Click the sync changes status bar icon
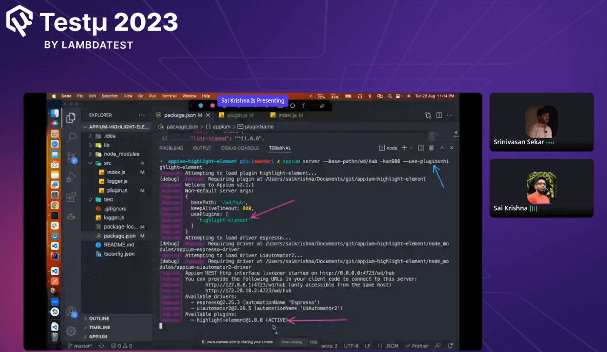Viewport: 607px width, 352px height. (101, 346)
